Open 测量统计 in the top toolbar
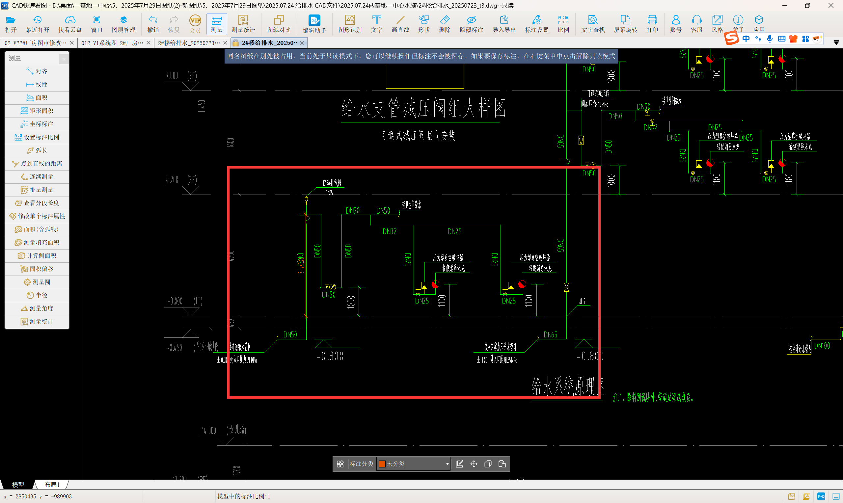 [x=243, y=24]
